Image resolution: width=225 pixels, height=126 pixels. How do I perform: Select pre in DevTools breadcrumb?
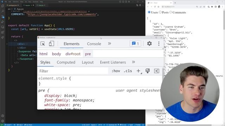88,54
